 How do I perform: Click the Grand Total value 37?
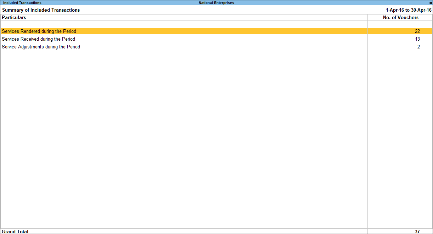pos(417,232)
